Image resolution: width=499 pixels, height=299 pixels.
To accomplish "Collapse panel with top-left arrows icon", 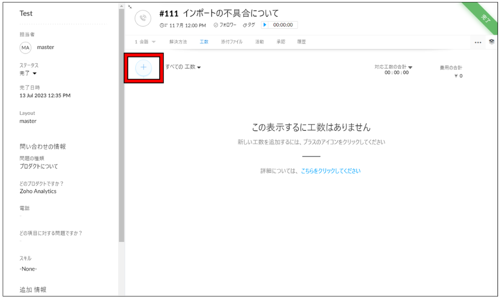I will point(130,7).
